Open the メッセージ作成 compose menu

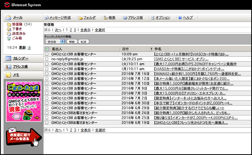(60, 18)
